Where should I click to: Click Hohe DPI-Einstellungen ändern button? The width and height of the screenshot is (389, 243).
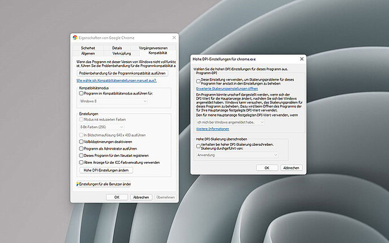[106, 170]
